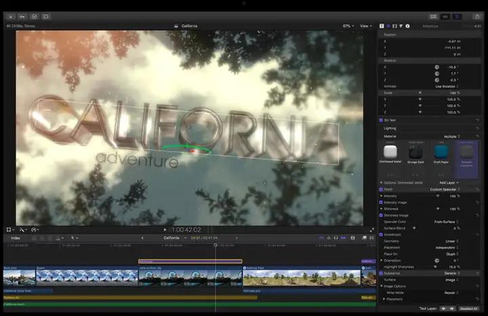Click the Deselect All button
The width and height of the screenshot is (488, 316).
469,309
